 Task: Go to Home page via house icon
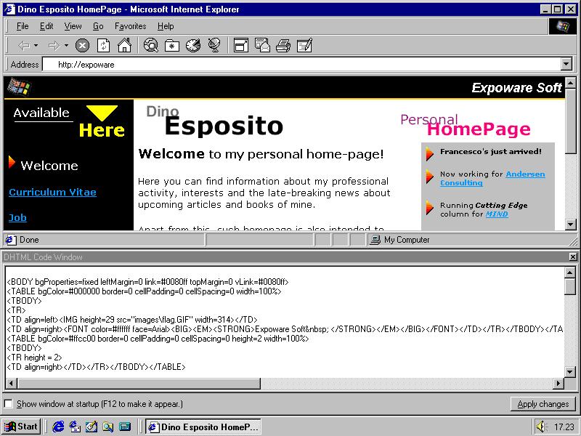[x=124, y=46]
